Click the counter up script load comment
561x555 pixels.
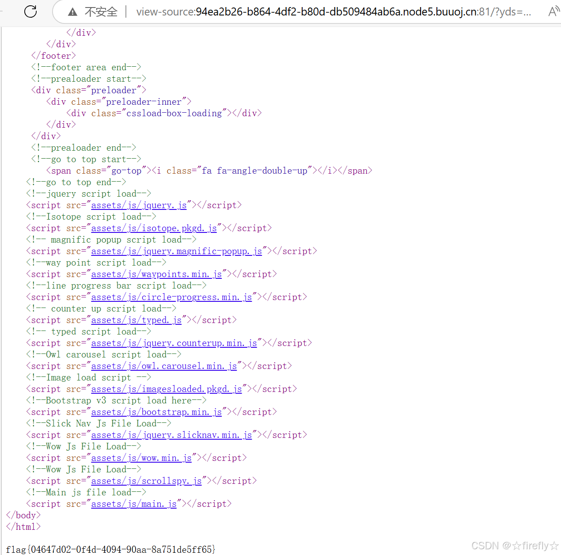click(x=101, y=308)
